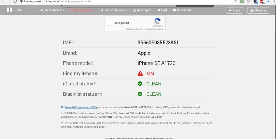Check the "Я не робот" captcha box
This screenshot has width=276, height=139.
pos(109,23)
